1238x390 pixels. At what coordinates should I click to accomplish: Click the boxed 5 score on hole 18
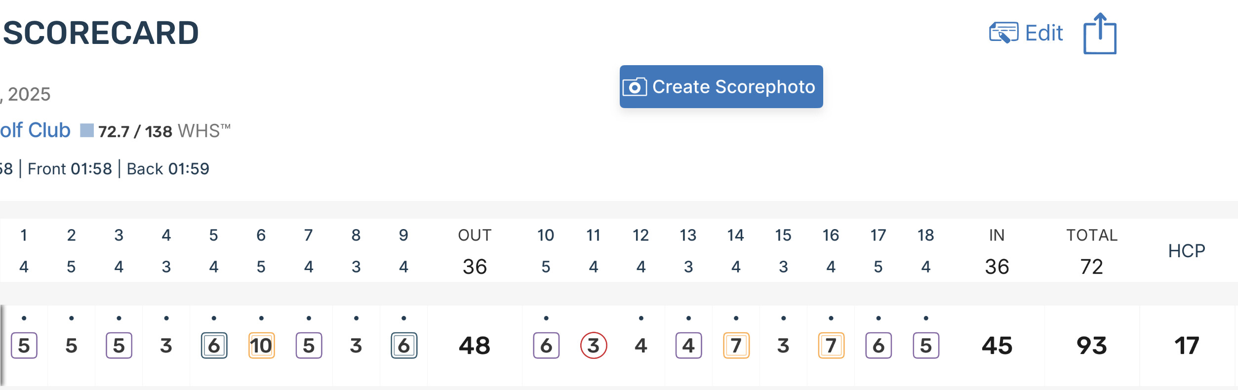925,346
